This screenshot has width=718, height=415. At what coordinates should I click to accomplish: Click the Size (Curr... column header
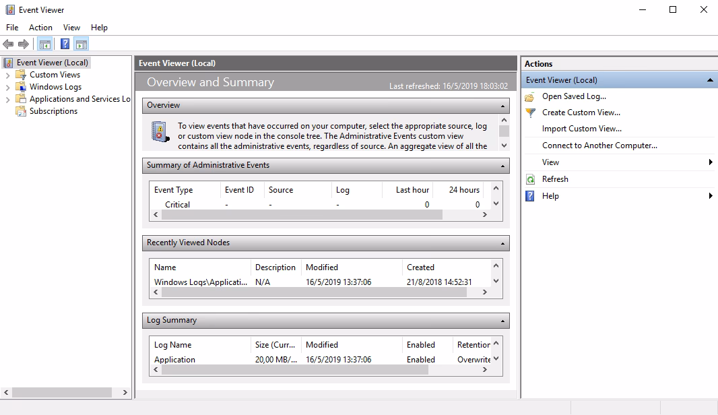(275, 345)
